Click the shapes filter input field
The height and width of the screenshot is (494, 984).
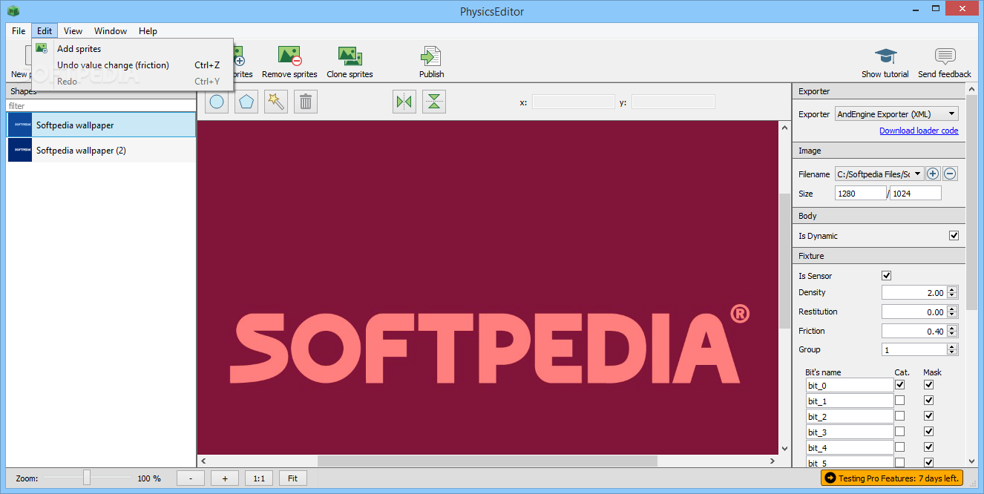coord(101,106)
